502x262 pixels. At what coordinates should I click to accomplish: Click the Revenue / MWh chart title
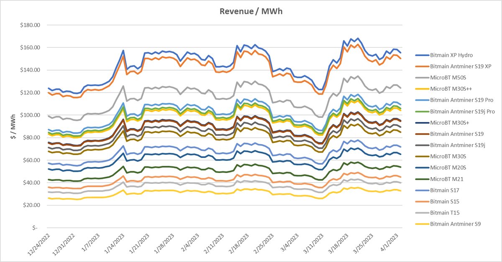(251, 11)
